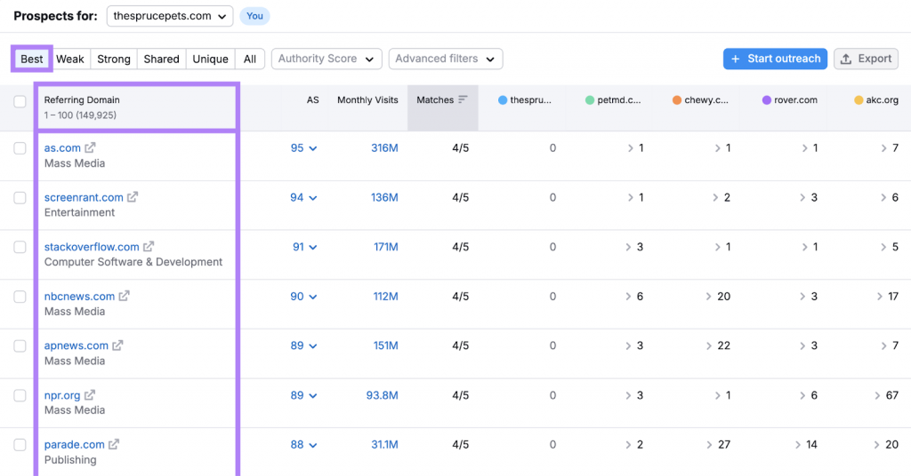Click the Start outreach button
The width and height of the screenshot is (911, 476).
pos(775,59)
